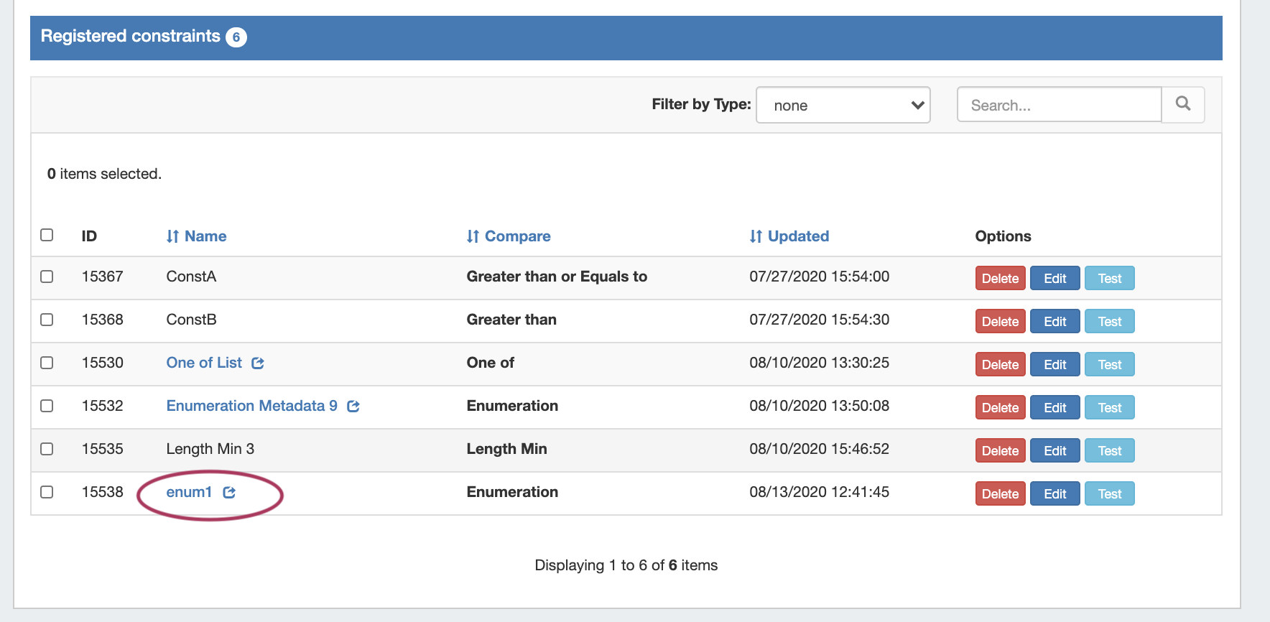Delete the ConstA constraint

click(x=1000, y=279)
